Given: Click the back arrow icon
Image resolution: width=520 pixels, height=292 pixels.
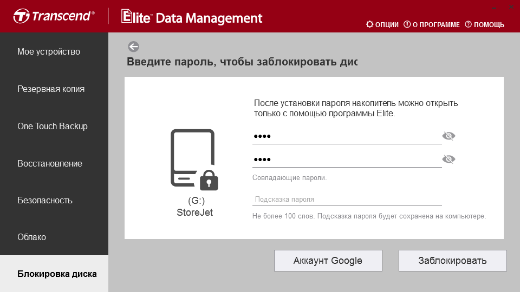Looking at the screenshot, I should tap(133, 47).
